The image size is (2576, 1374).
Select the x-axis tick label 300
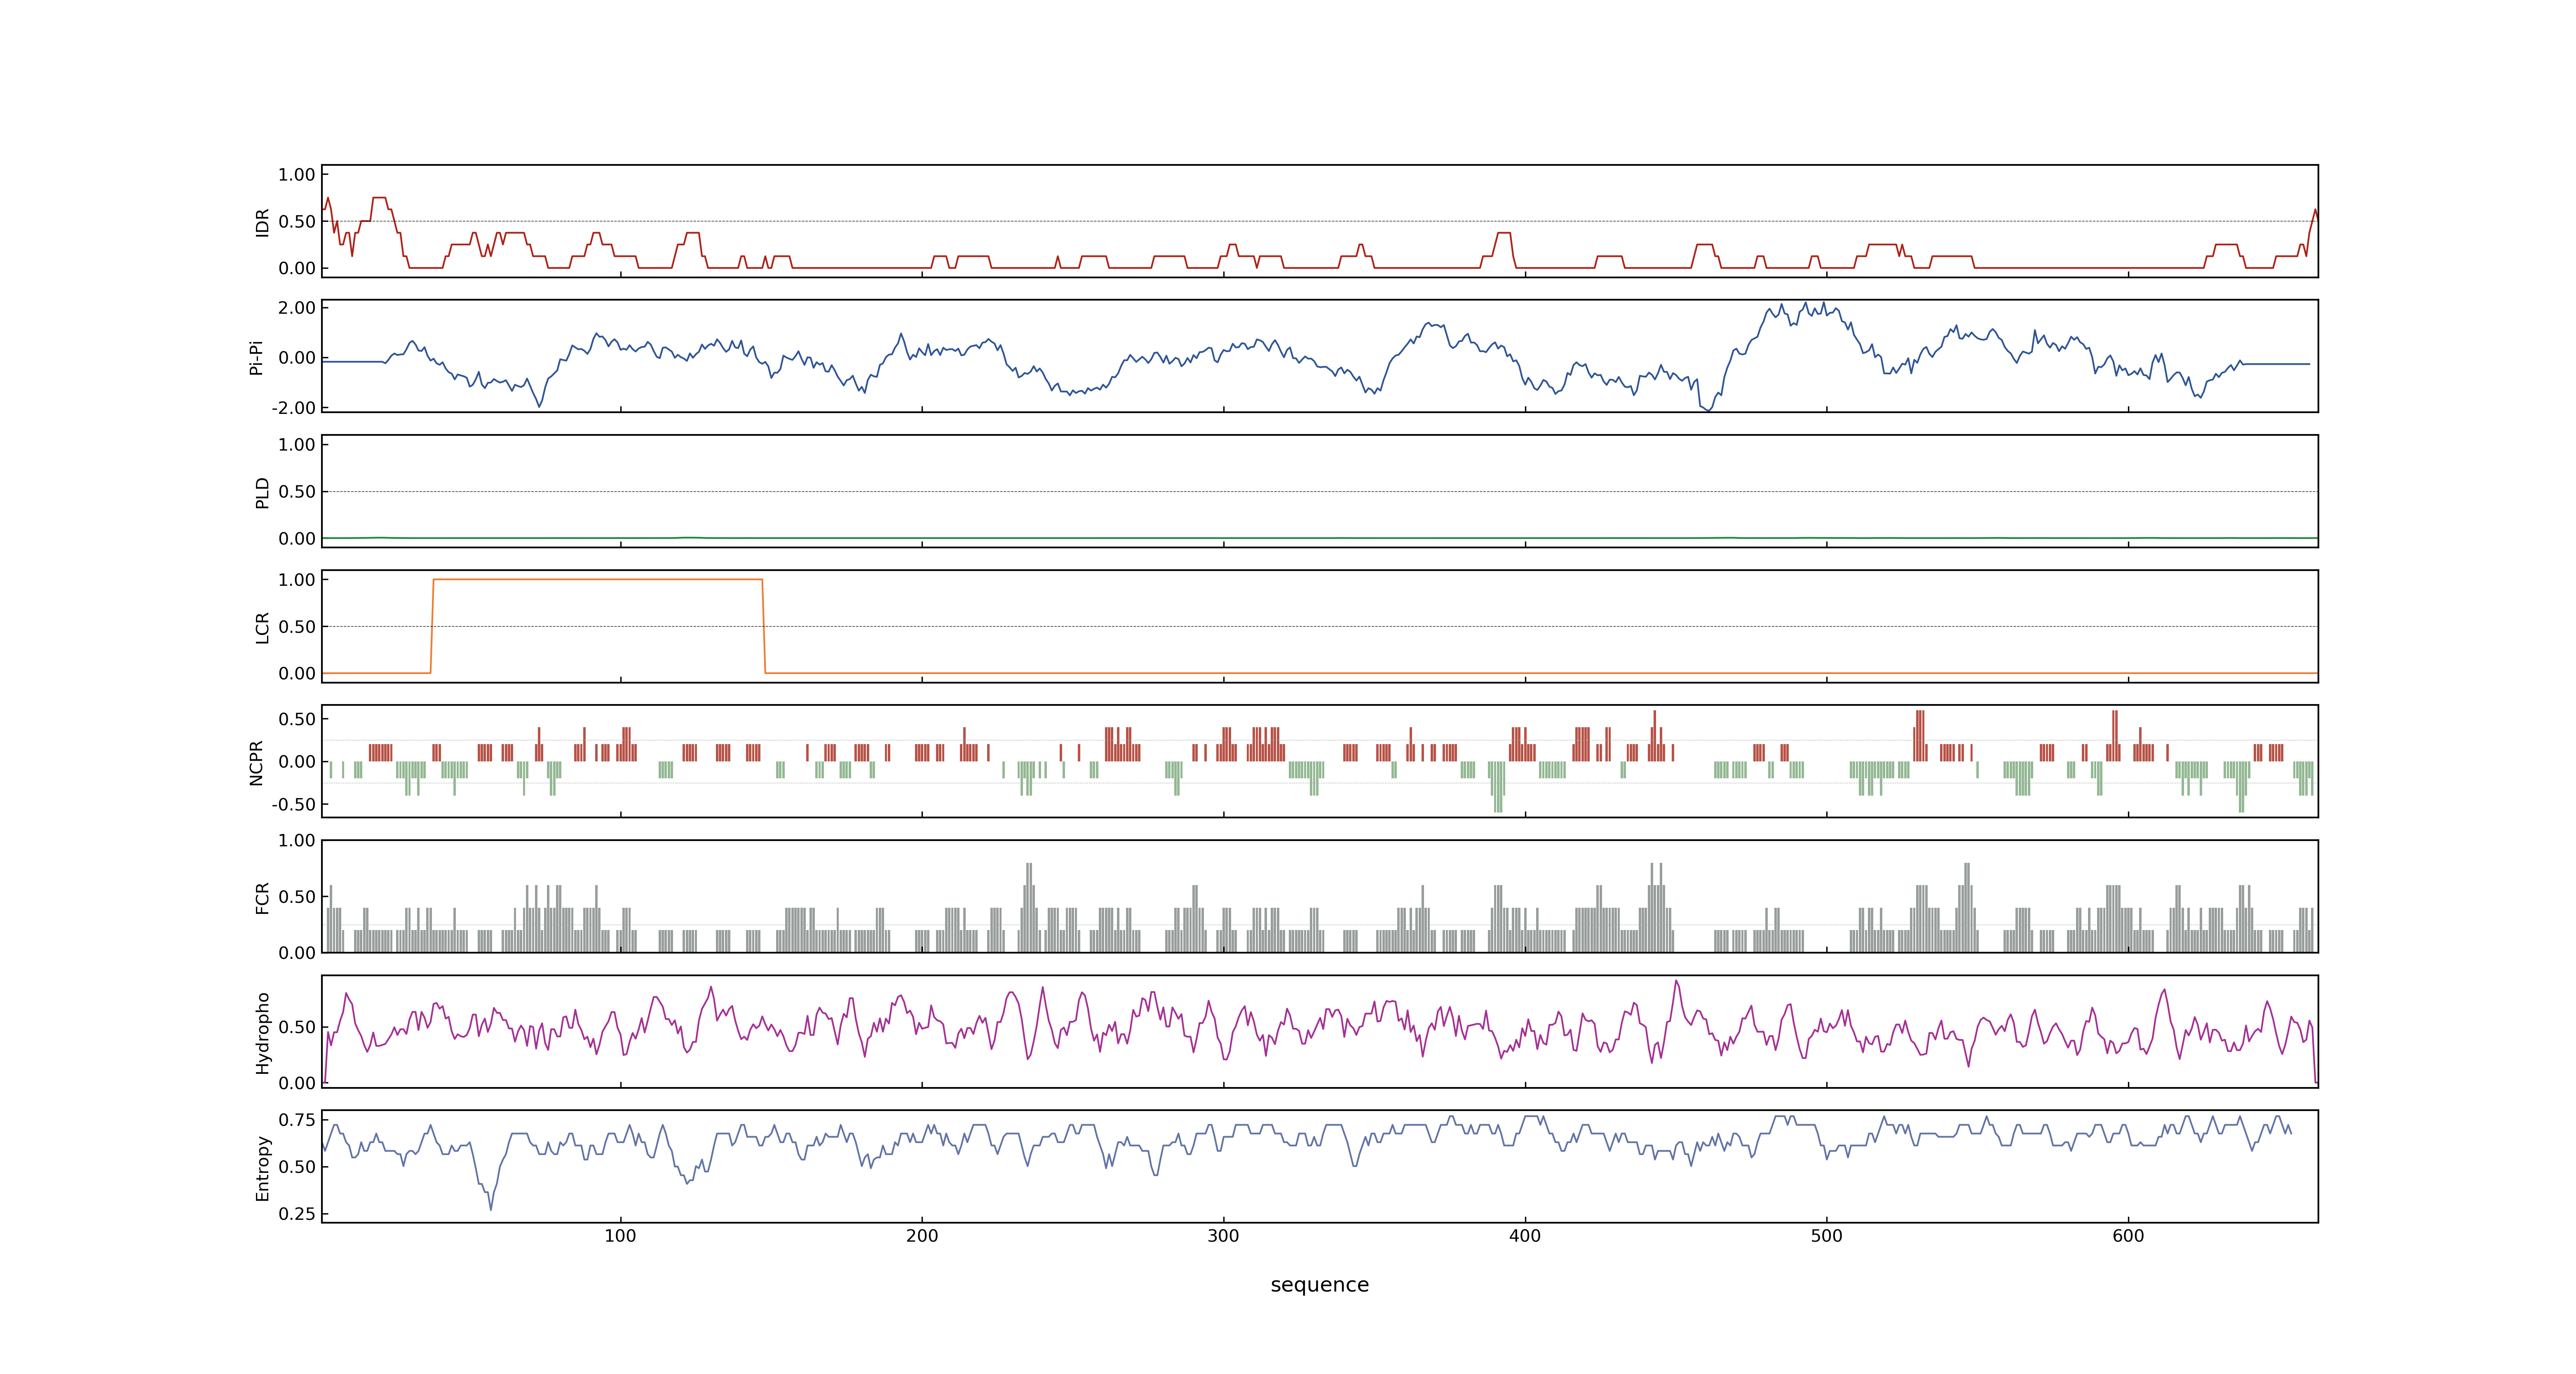pos(1223,1236)
